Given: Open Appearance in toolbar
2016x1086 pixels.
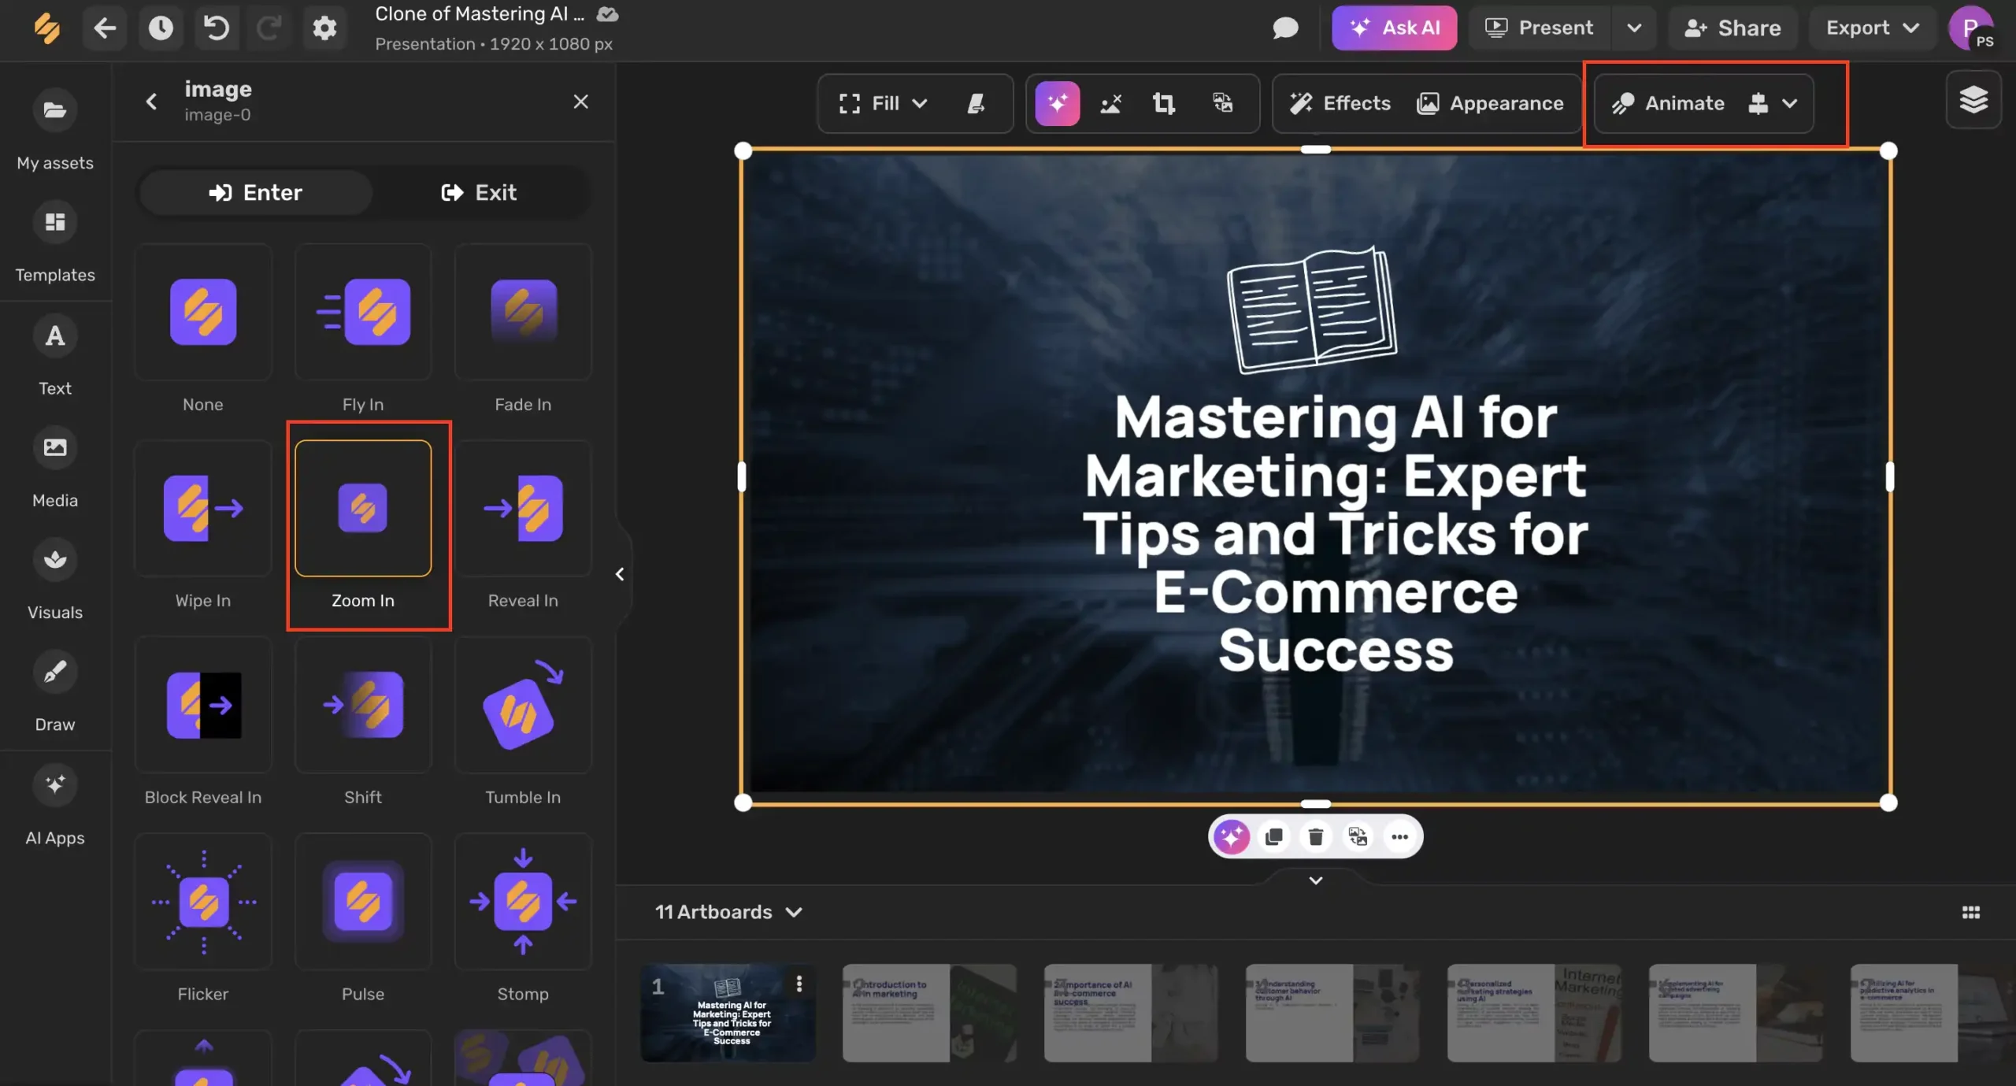Looking at the screenshot, I should 1490,103.
